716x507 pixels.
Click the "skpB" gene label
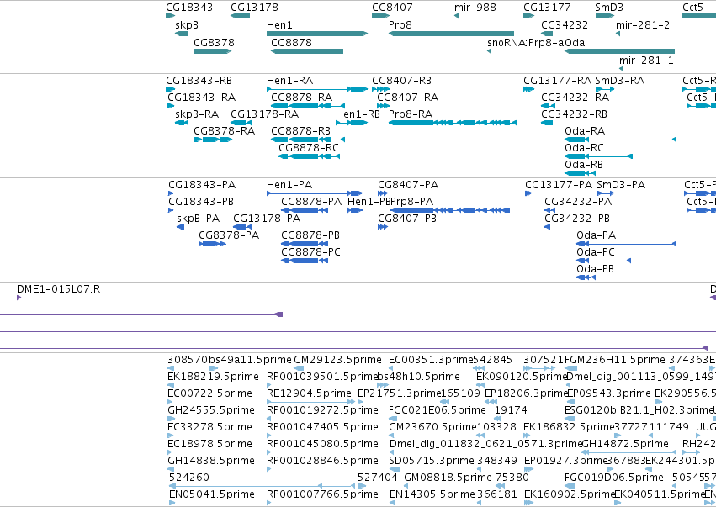pos(187,25)
